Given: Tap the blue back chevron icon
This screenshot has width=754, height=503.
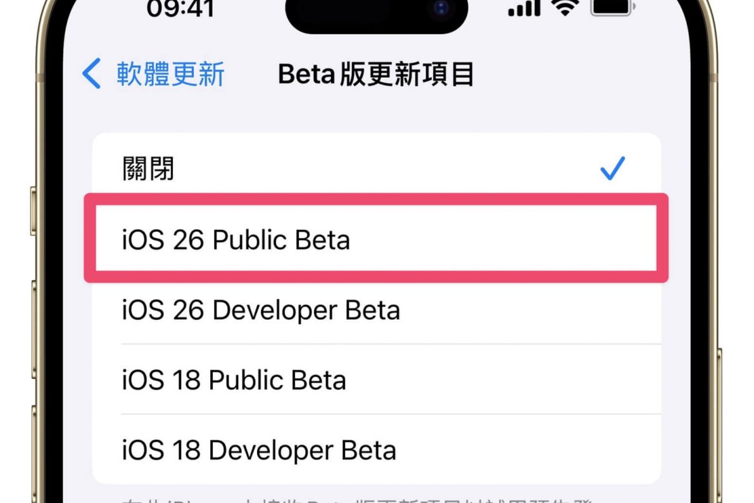Looking at the screenshot, I should [92, 74].
